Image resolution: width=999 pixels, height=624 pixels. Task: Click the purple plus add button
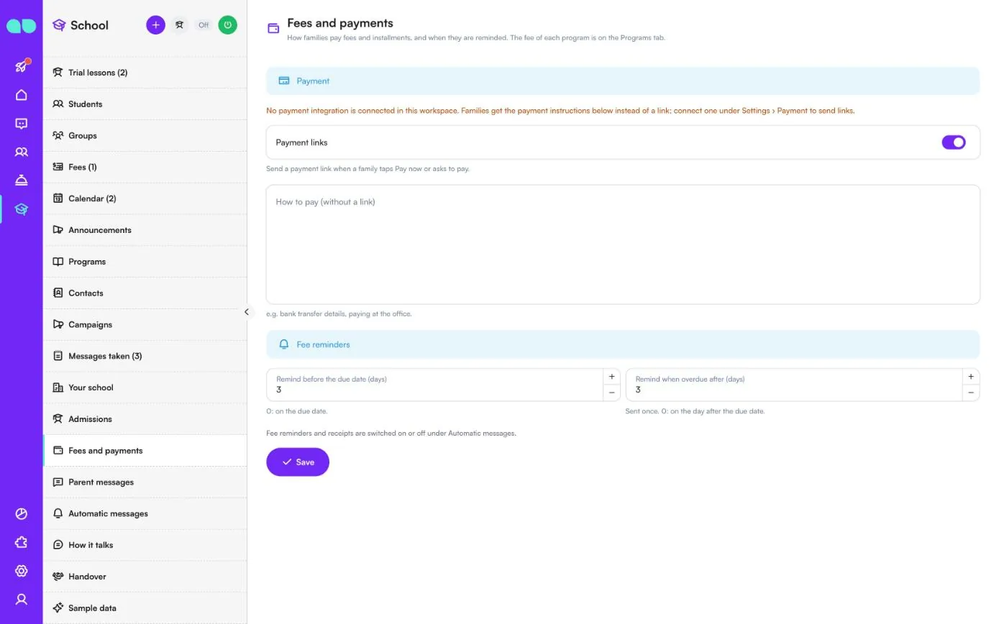click(155, 25)
